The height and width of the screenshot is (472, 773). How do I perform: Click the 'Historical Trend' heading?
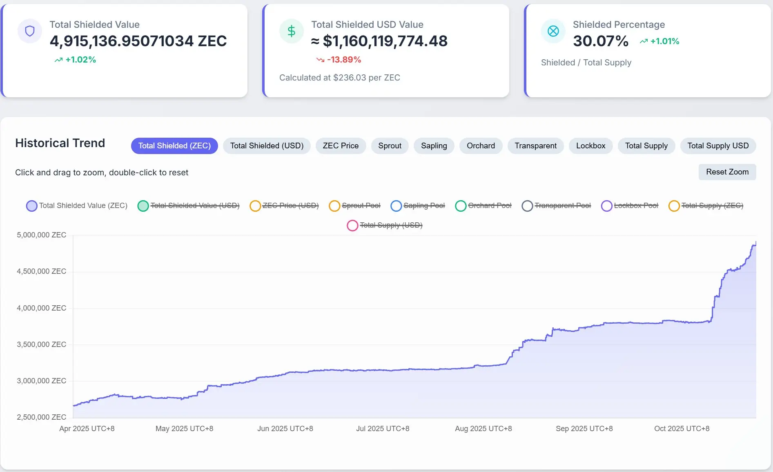tap(60, 143)
